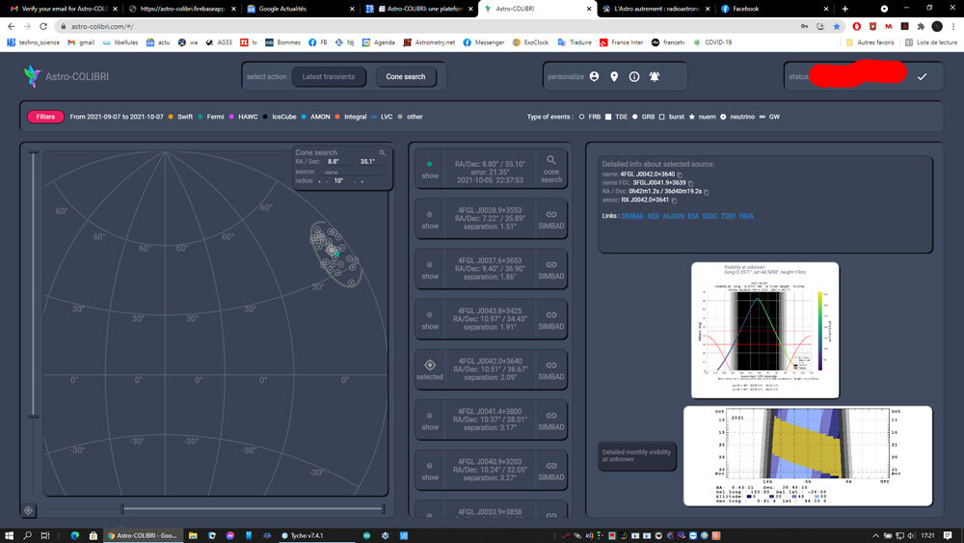Screen dimensions: 964x543
Task: Open taskbar search magnifier
Action: click(x=27, y=535)
